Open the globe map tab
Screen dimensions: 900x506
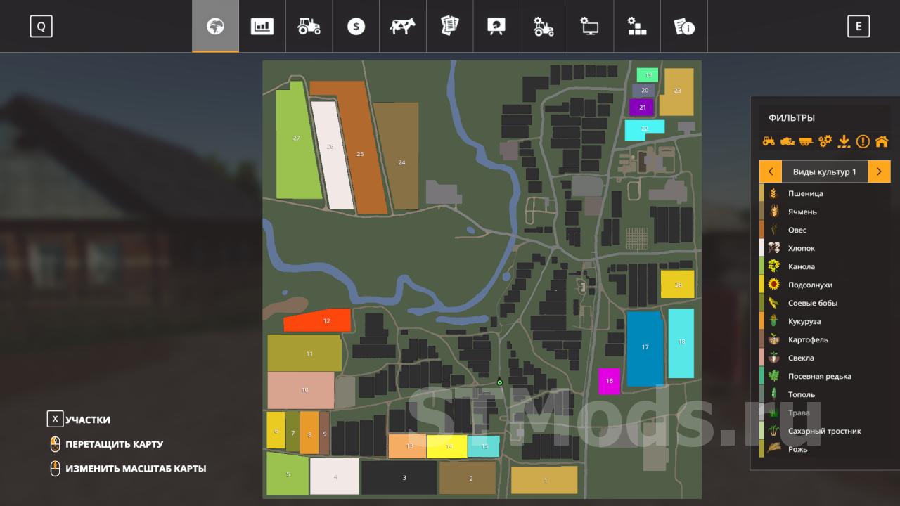[x=215, y=27]
